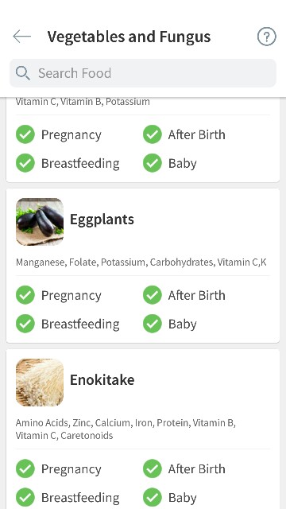
Task: Click Enokitake After Birth check icon
Action: pos(152,468)
